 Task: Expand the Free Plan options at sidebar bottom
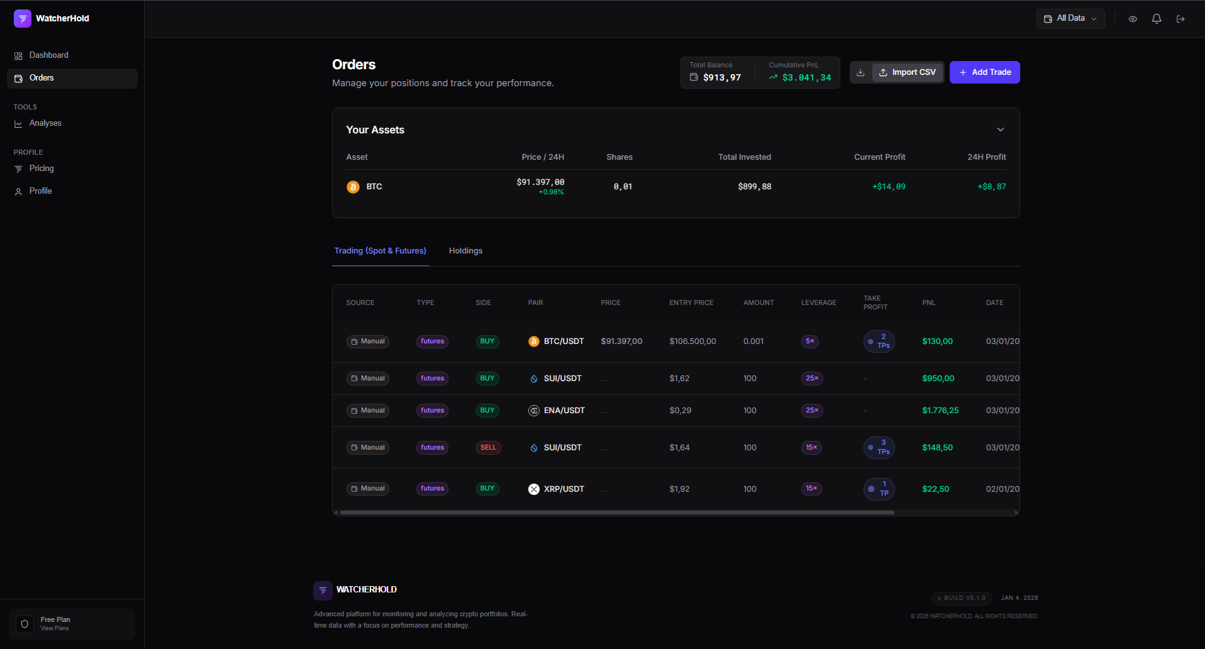coord(72,623)
